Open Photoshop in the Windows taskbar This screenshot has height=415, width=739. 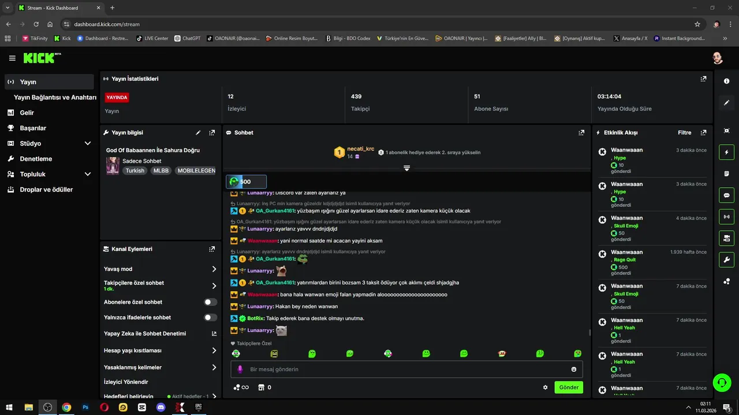85,407
